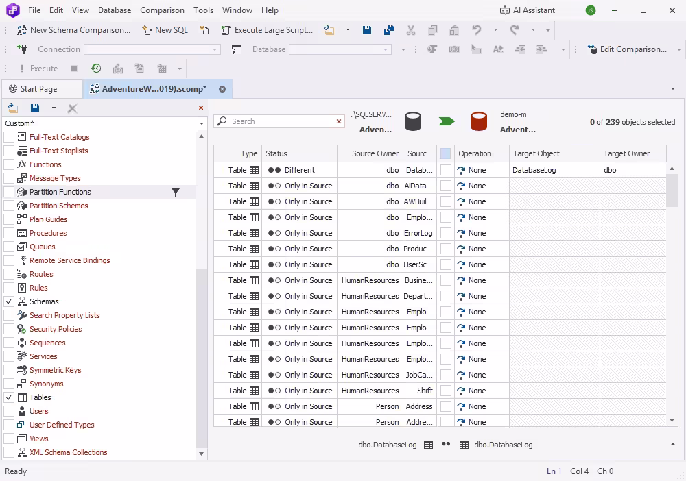Click the Paste icon in toolbar
This screenshot has width=686, height=481.
[454, 30]
